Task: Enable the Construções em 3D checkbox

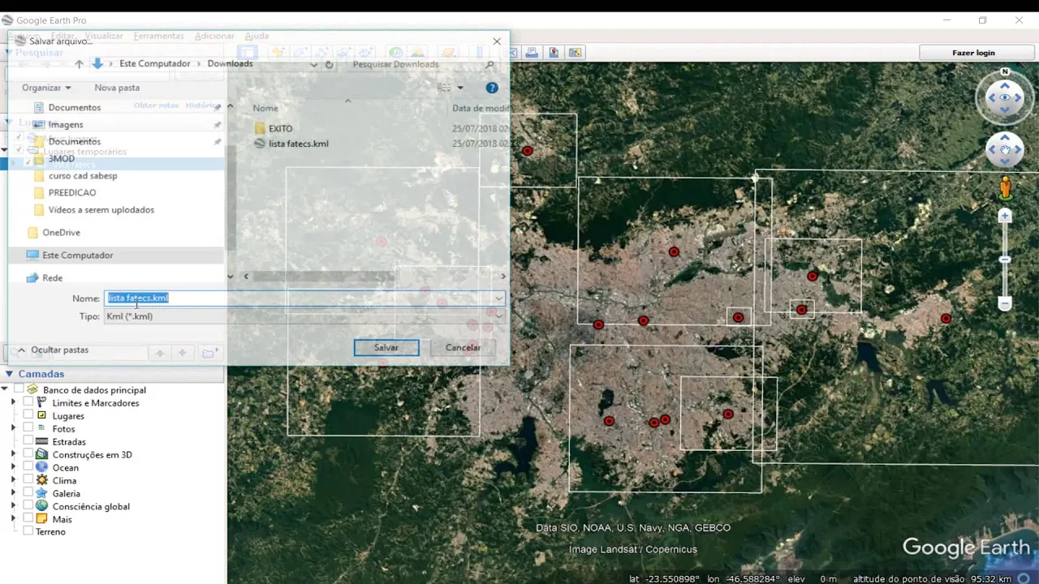Action: tap(28, 454)
